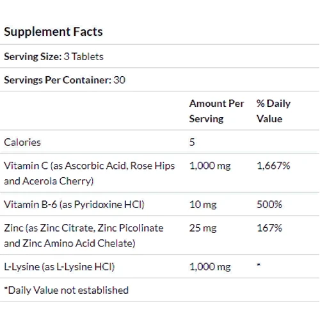Select the L-Lysine HCl ingredient label
The width and height of the screenshot is (320, 320).
tap(60, 267)
